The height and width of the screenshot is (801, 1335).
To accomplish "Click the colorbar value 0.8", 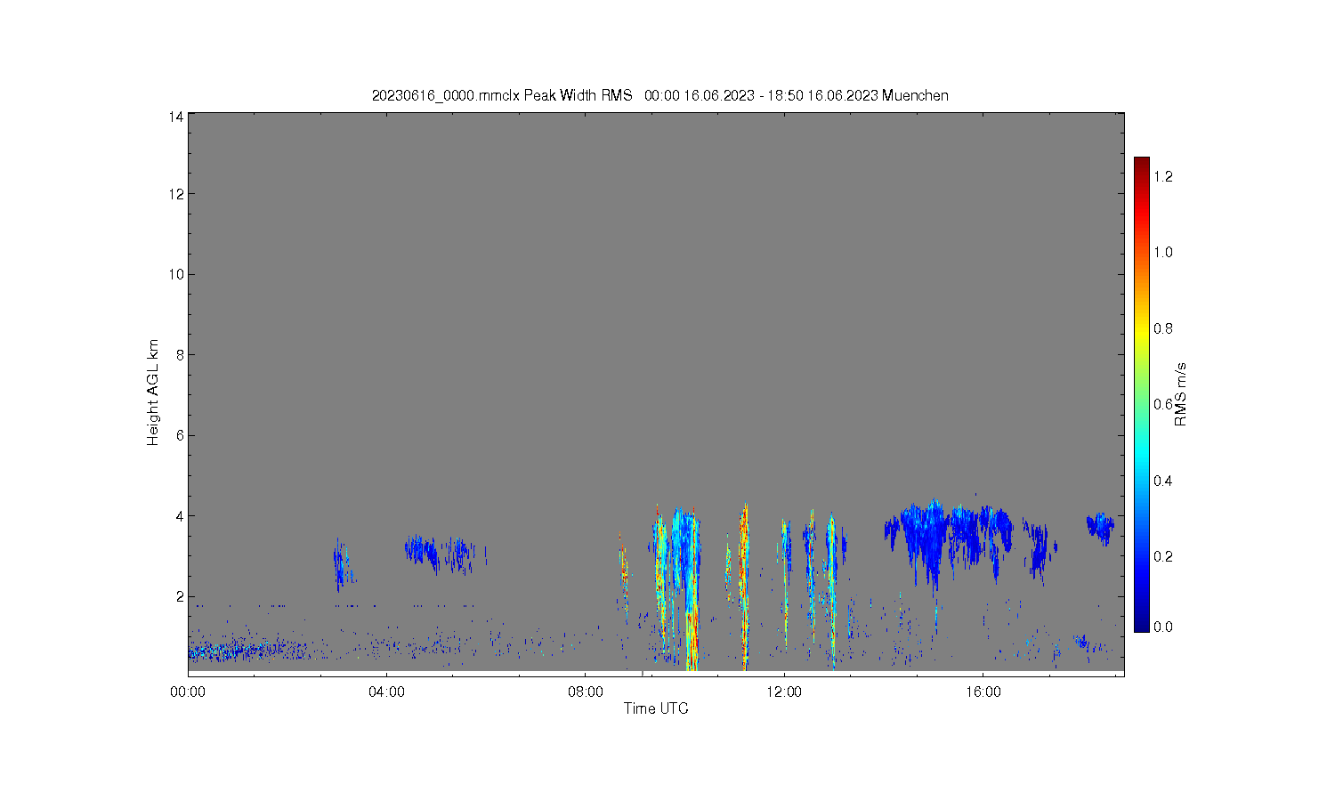I will [1163, 328].
